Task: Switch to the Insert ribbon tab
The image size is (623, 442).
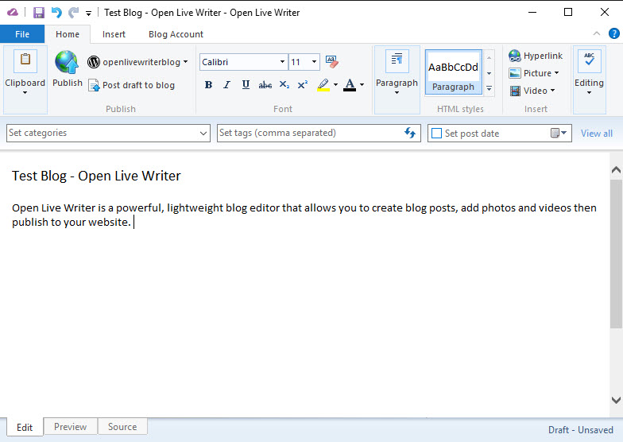Action: click(x=114, y=34)
